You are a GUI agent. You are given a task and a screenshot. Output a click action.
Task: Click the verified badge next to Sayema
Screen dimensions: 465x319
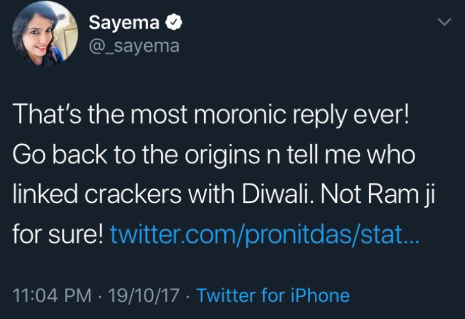[174, 23]
